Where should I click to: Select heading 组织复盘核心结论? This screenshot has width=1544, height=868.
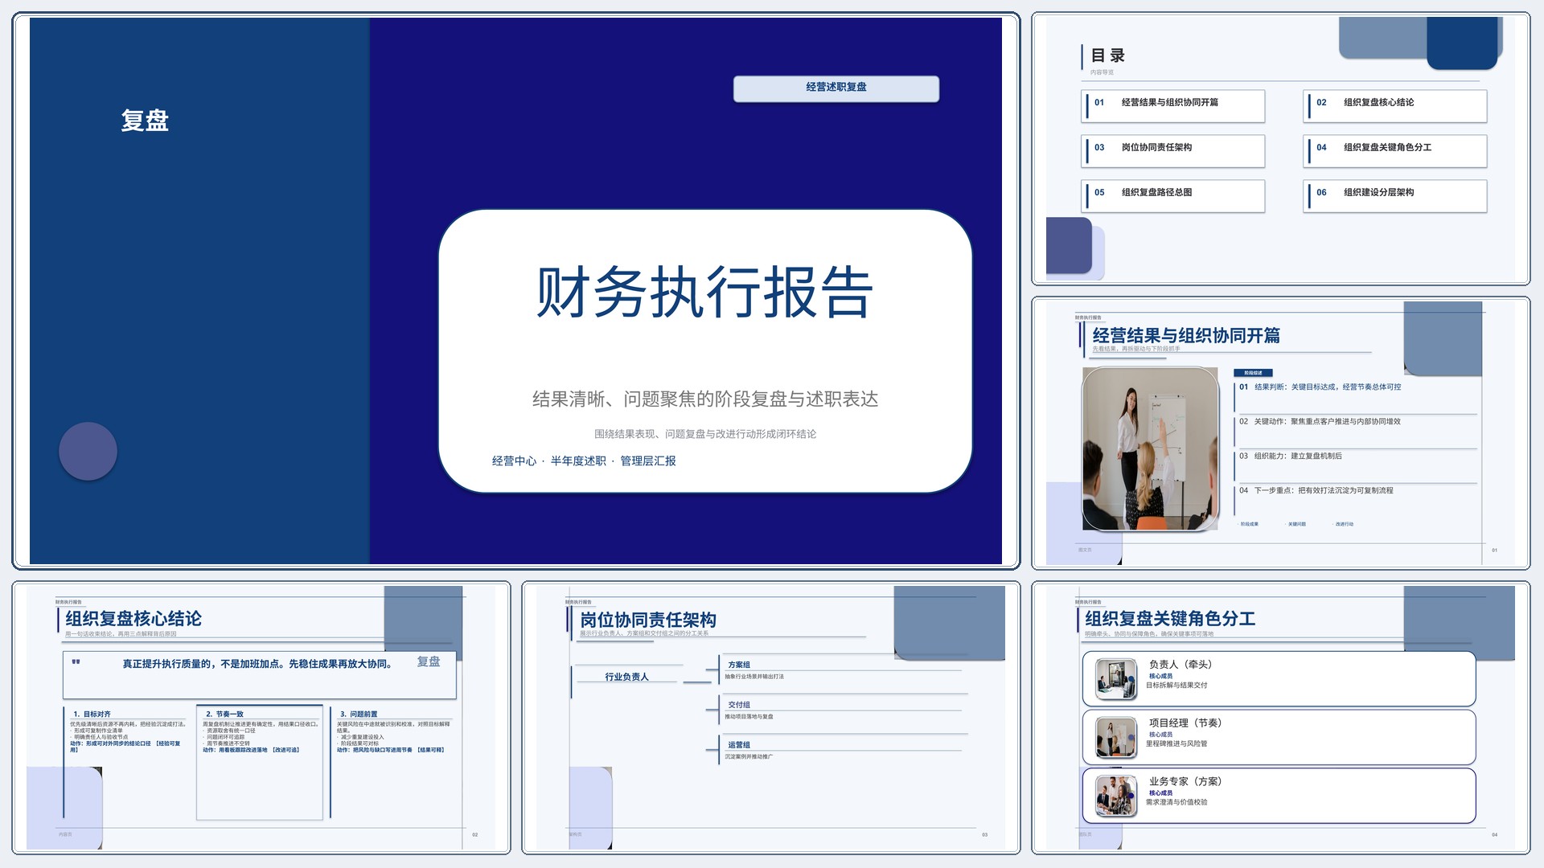click(133, 618)
